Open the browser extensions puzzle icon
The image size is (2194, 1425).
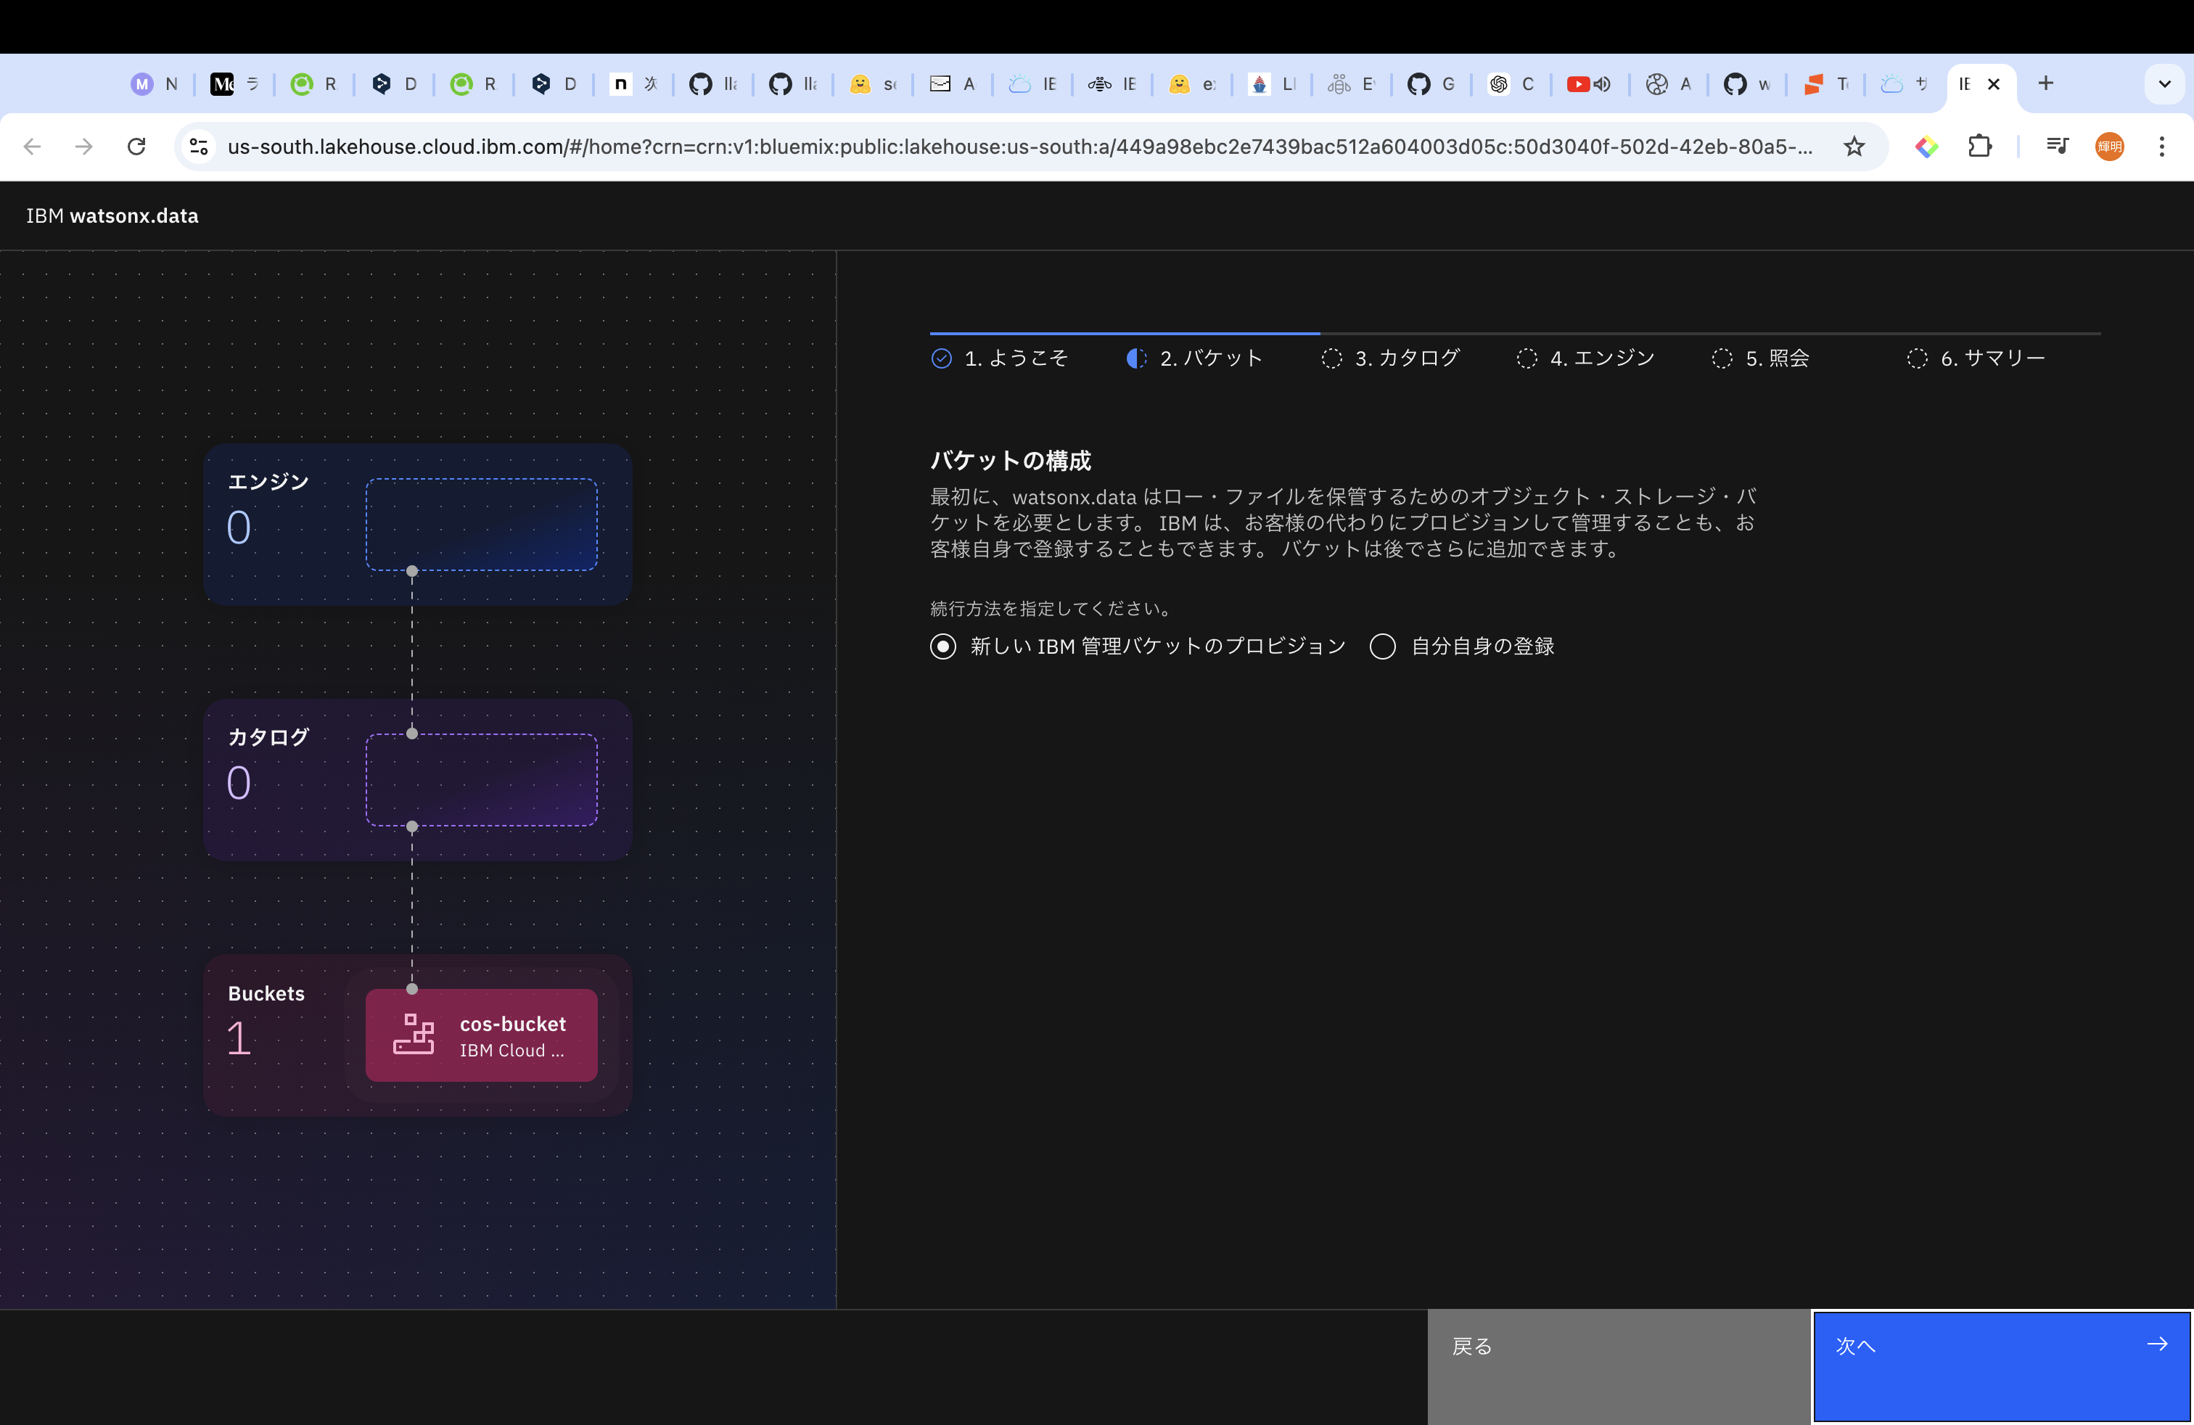click(1980, 147)
